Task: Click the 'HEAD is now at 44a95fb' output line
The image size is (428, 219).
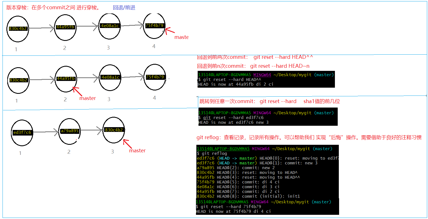Action: pyautogui.click(x=235, y=84)
